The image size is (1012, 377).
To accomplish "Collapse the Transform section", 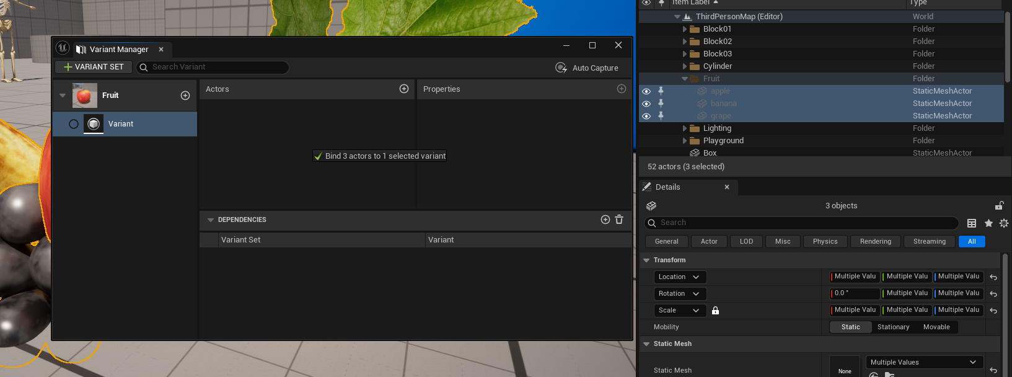I will point(646,260).
